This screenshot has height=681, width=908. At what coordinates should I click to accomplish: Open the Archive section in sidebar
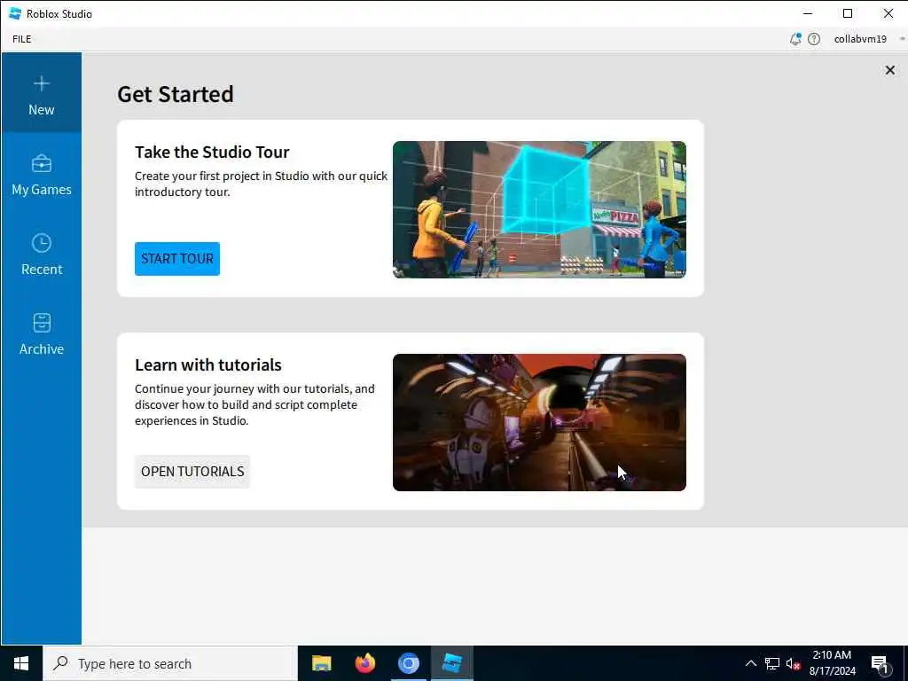[x=41, y=333]
